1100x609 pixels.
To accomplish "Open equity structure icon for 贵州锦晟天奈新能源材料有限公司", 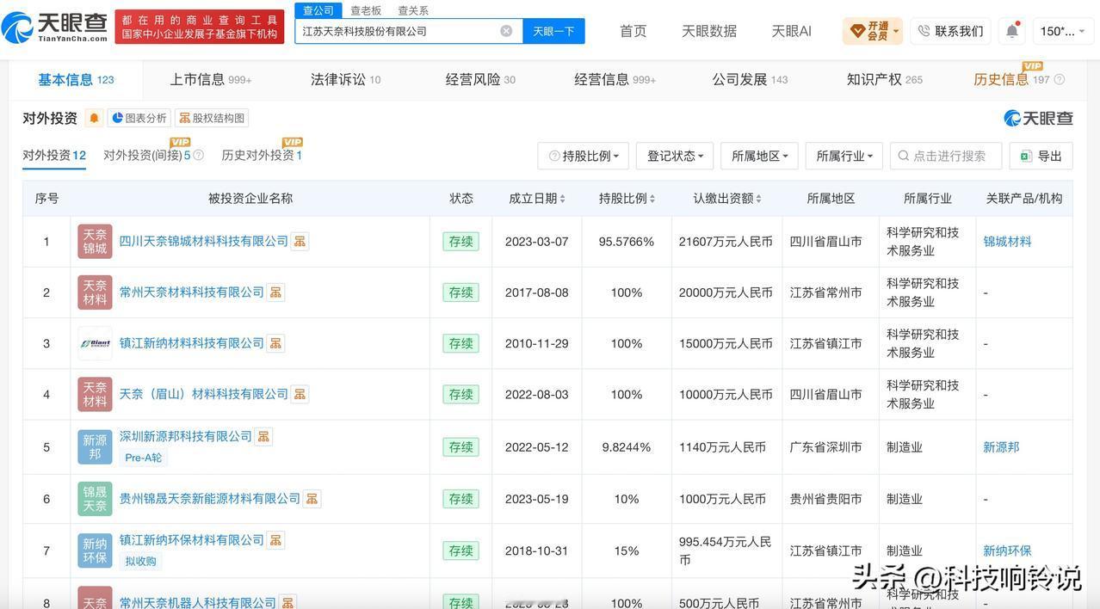I will click(312, 499).
